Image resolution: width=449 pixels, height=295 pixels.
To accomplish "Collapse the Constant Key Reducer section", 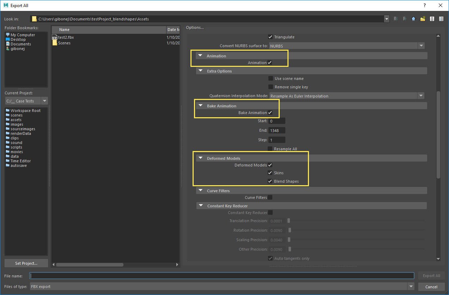I will [x=201, y=205].
